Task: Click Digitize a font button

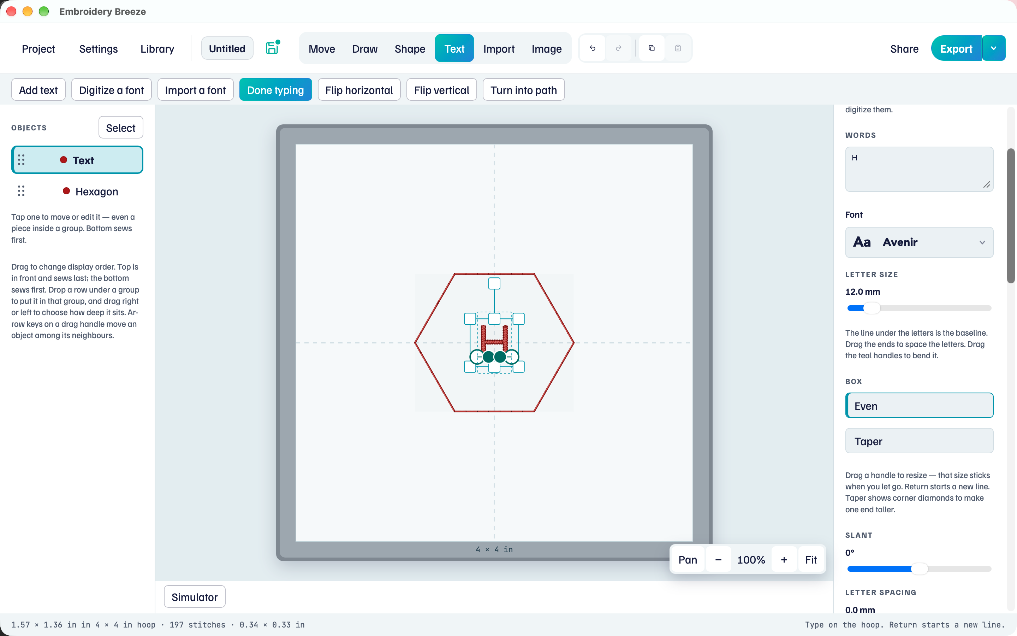Action: click(111, 90)
